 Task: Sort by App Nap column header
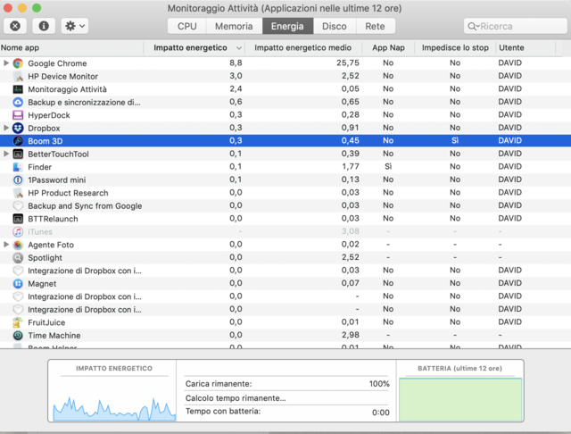tap(388, 47)
